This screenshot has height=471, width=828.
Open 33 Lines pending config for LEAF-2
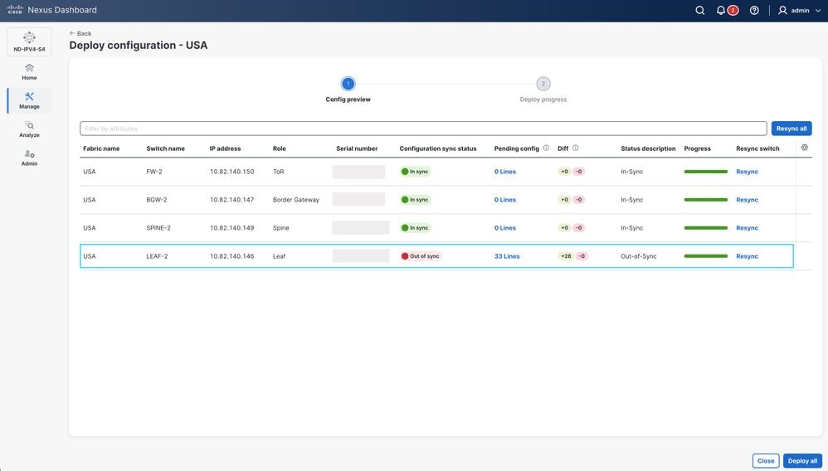(507, 256)
